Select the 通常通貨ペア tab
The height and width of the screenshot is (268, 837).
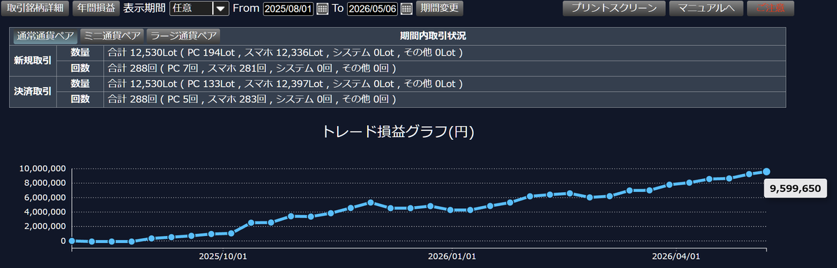pos(45,36)
